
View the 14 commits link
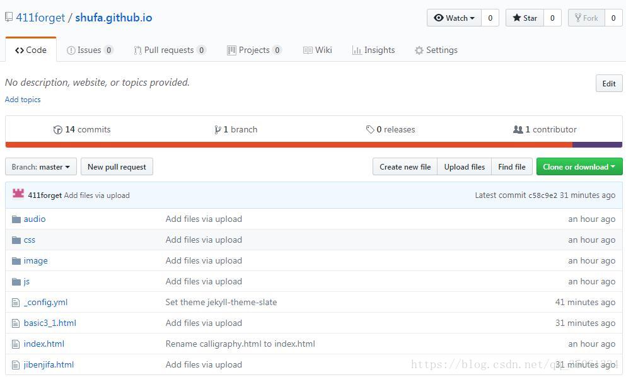tap(82, 130)
